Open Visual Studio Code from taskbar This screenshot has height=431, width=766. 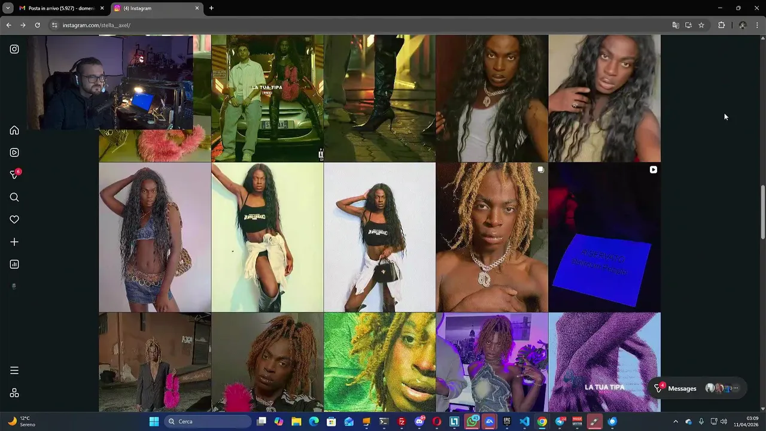pyautogui.click(x=524, y=421)
